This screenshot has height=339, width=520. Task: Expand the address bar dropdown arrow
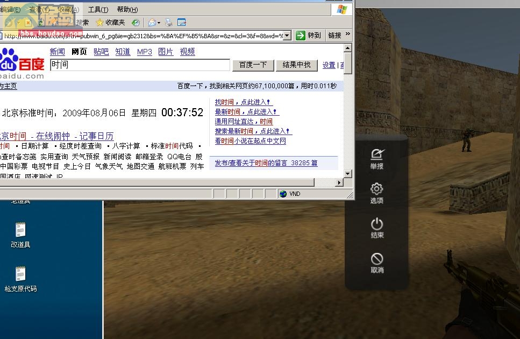click(x=287, y=35)
